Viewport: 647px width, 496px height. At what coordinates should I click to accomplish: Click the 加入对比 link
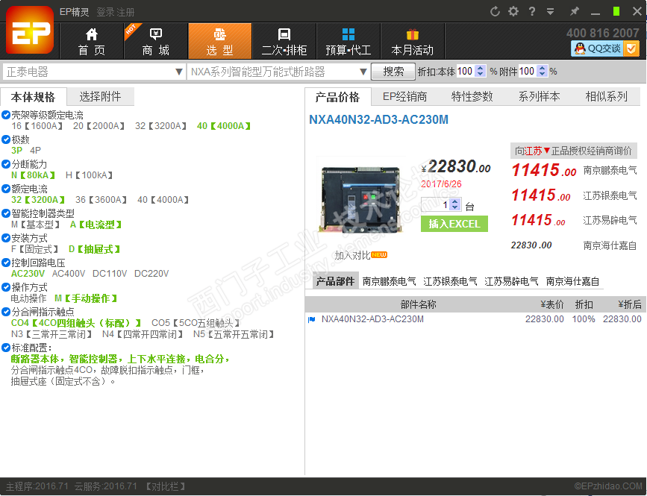[x=352, y=255]
